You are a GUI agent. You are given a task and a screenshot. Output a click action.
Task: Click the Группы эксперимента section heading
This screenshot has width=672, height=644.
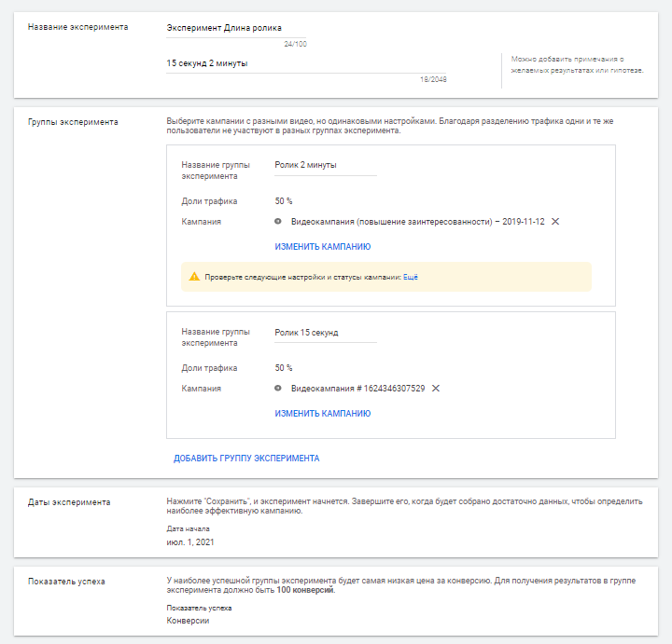(73, 123)
